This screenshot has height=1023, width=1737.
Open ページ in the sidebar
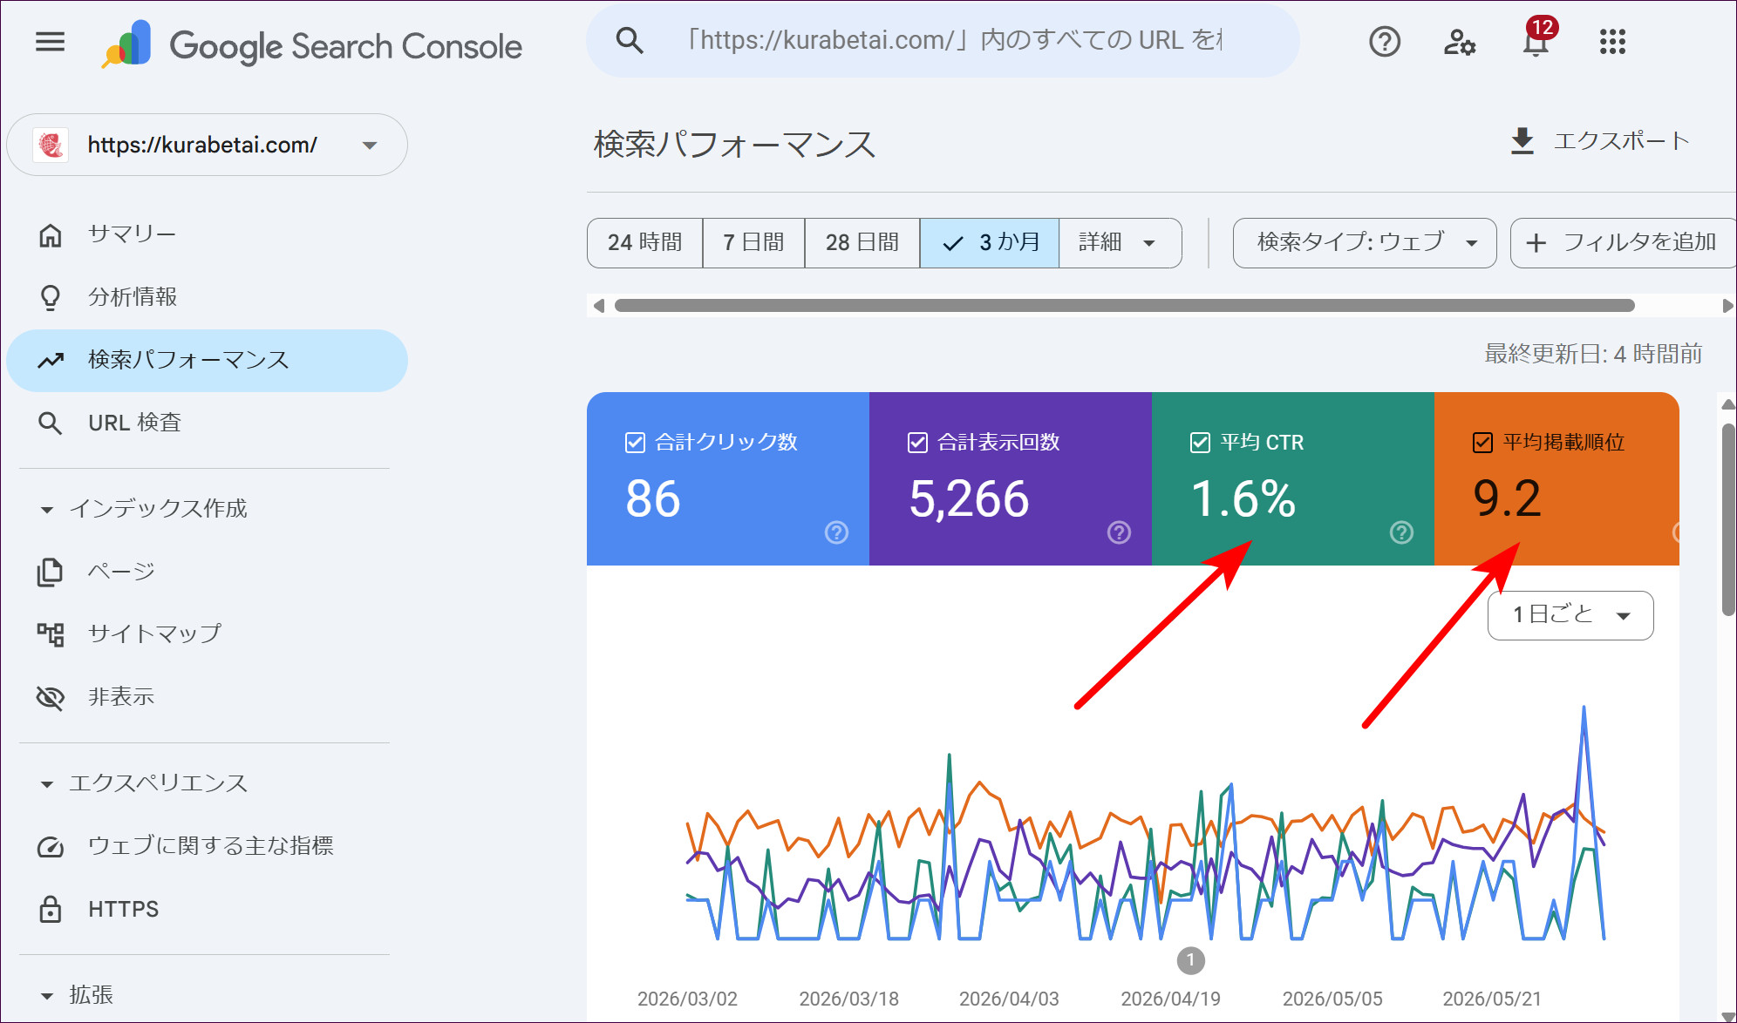point(207,572)
